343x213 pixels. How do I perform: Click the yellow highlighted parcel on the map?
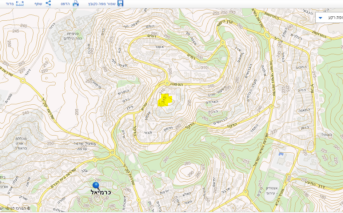164,100
